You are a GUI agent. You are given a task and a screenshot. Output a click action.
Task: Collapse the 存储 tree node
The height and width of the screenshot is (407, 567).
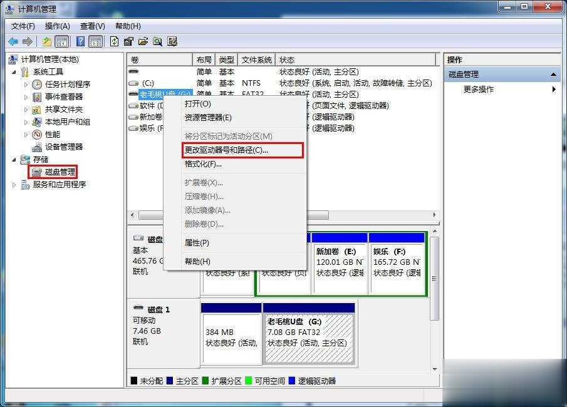14,160
